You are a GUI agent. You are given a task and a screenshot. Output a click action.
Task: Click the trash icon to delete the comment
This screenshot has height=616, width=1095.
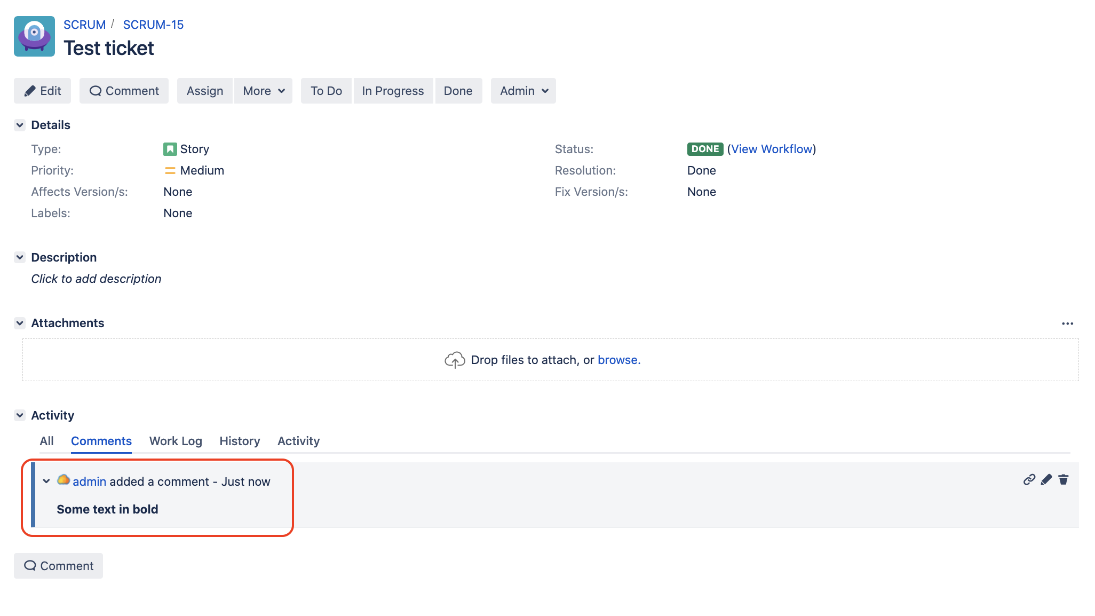(x=1064, y=479)
